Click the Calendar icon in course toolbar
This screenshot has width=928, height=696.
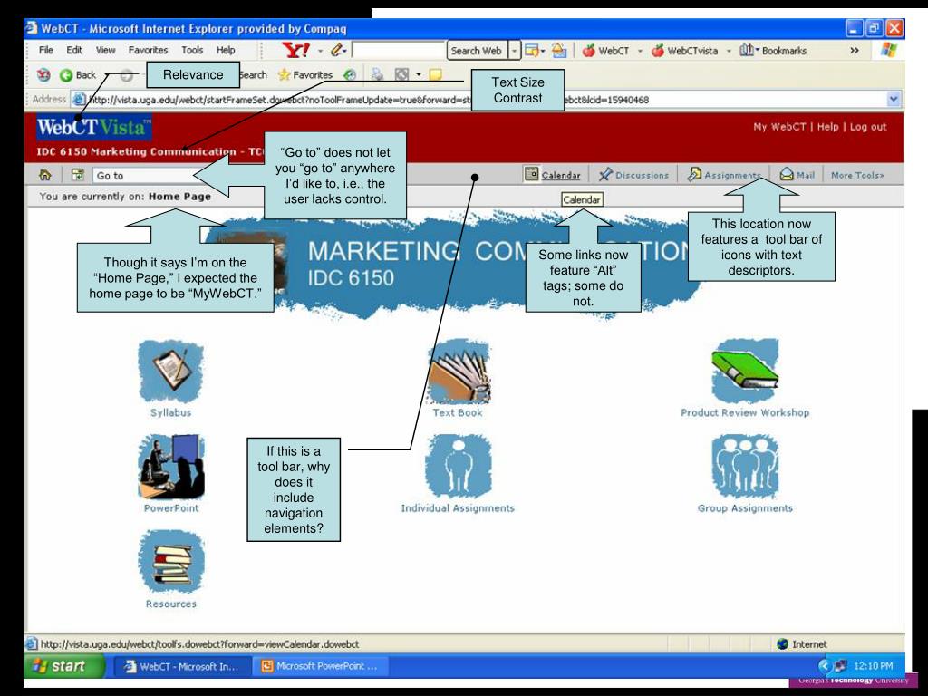pyautogui.click(x=531, y=174)
